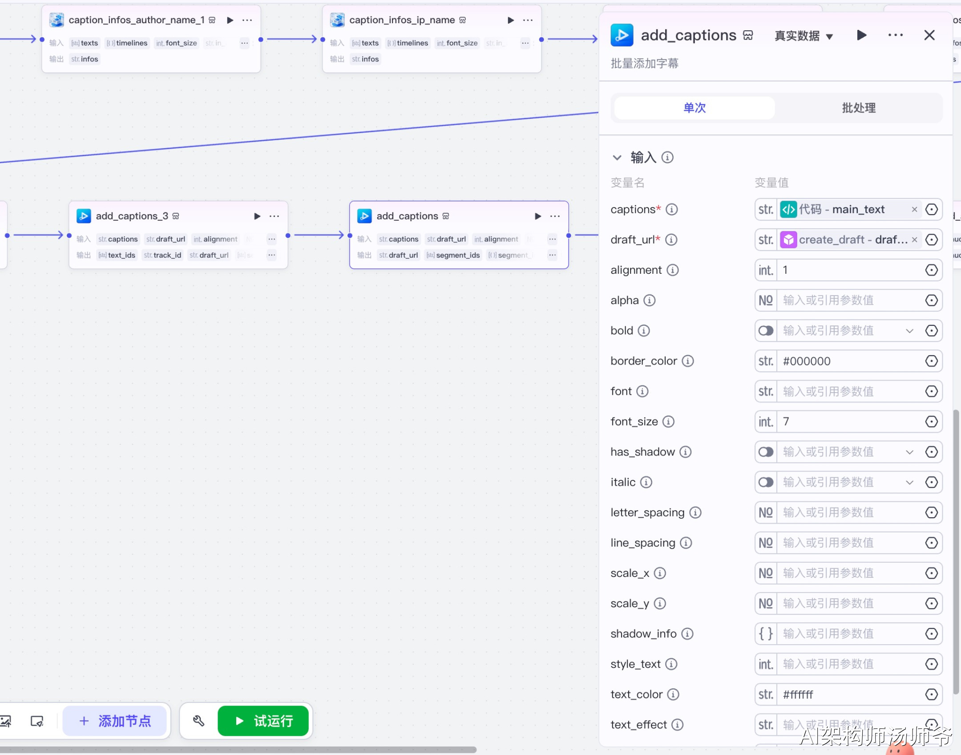
Task: Click the info icon beside captions
Action: (672, 209)
